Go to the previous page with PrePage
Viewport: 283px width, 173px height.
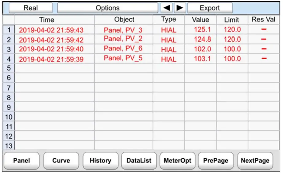(216, 160)
